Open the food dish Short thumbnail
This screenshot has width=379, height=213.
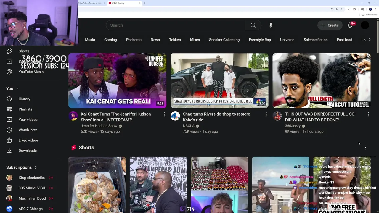pyautogui.click(x=97, y=185)
